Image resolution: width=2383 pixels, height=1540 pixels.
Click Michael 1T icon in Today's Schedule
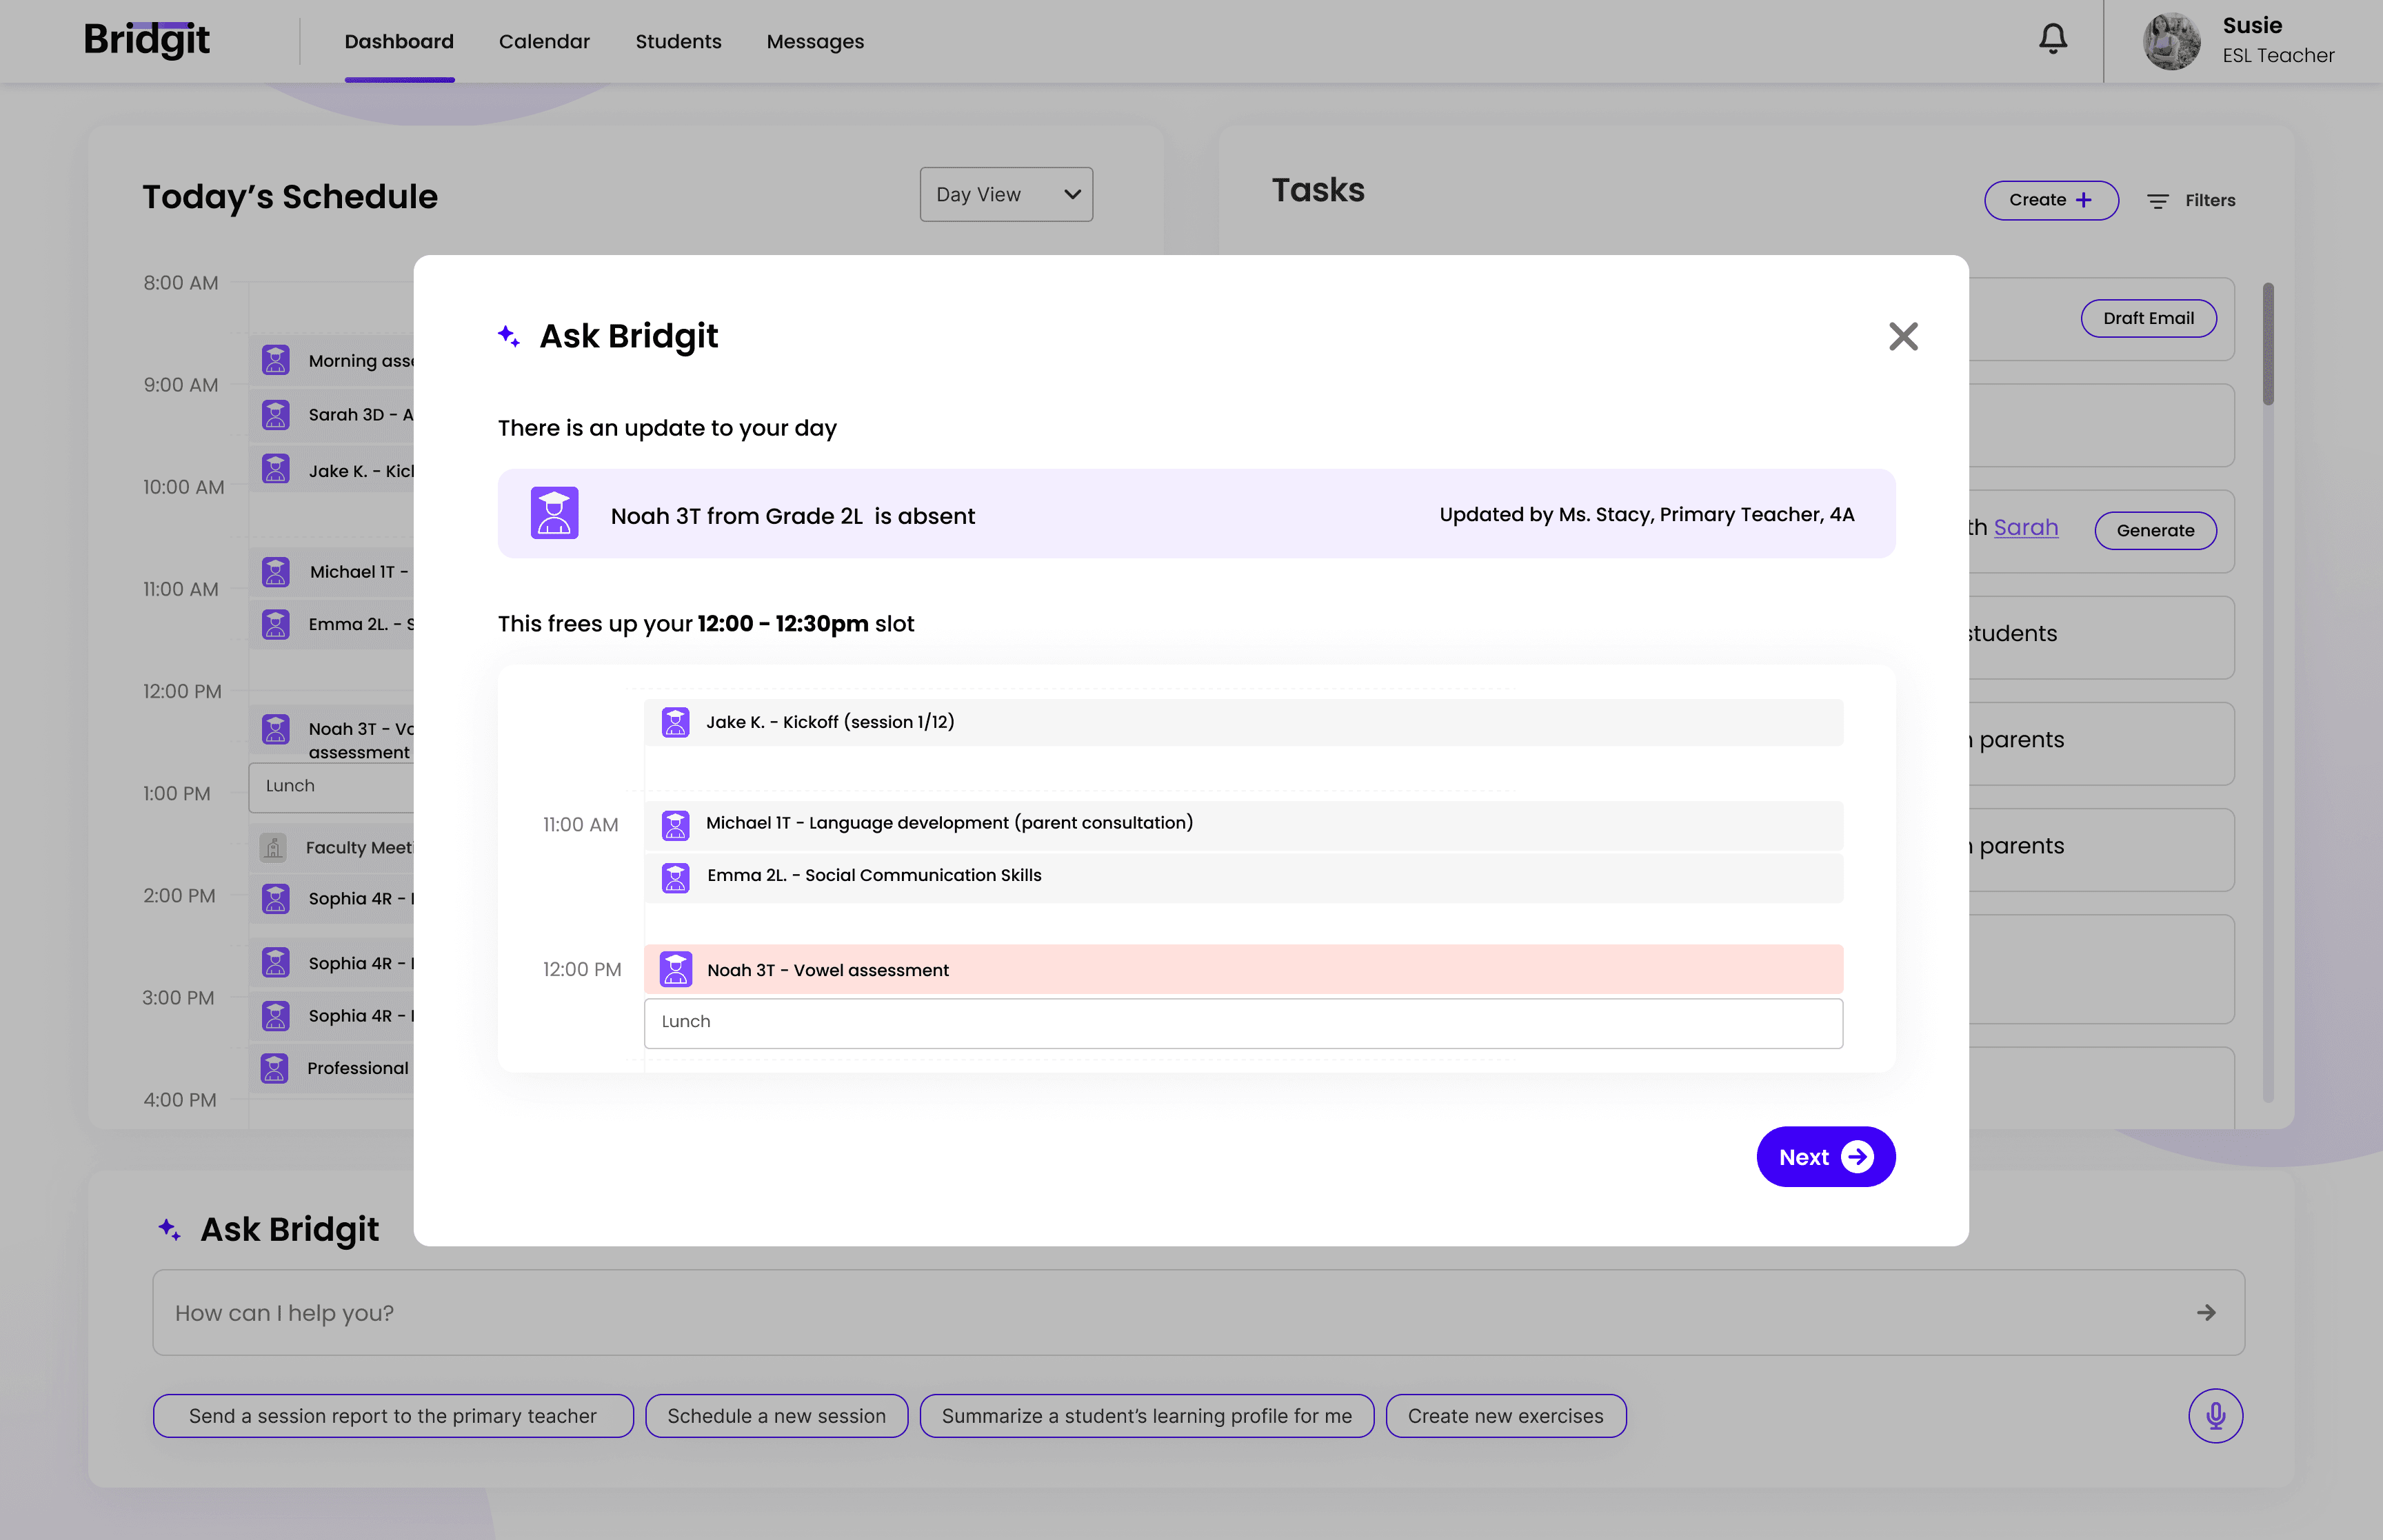(x=275, y=572)
